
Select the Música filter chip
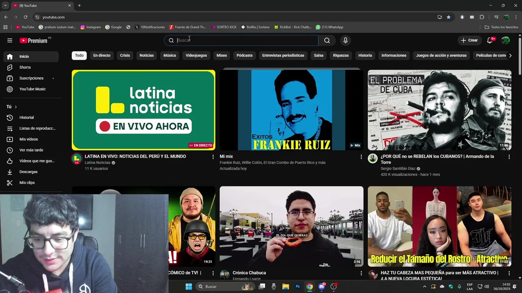[170, 55]
